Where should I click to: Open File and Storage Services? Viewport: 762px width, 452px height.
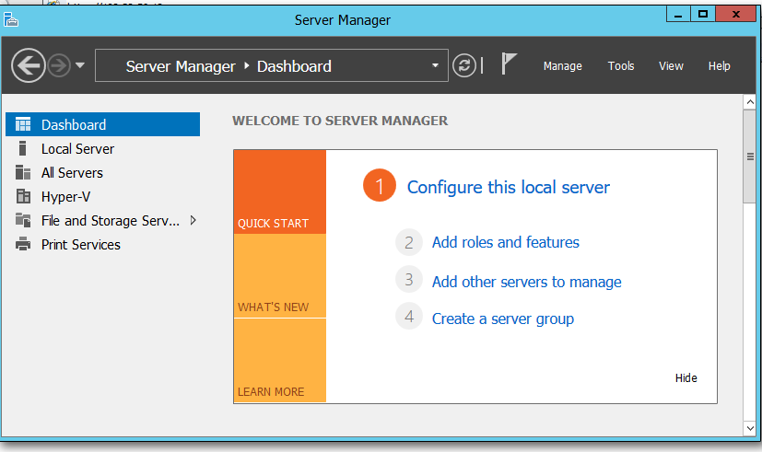pos(111,221)
